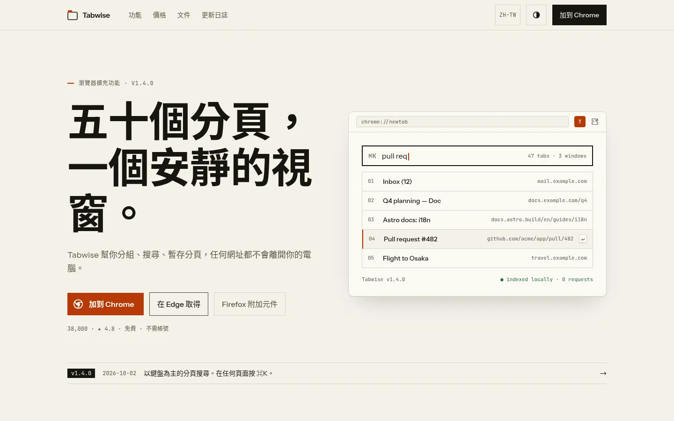Toggle the dark/light theme button
Screen dimensions: 674x421
click(x=536, y=15)
